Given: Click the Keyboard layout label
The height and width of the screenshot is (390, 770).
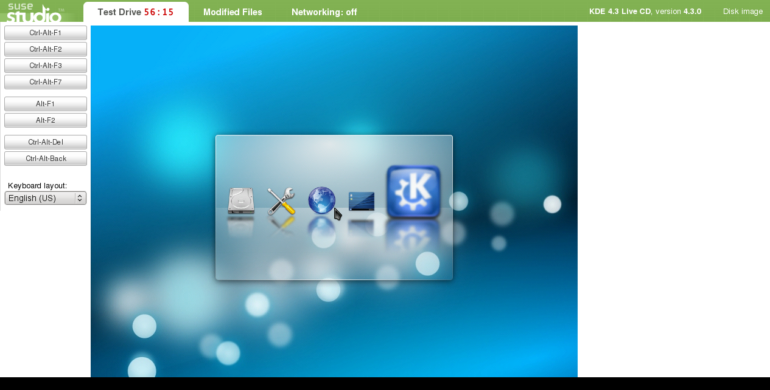Looking at the screenshot, I should 38,186.
